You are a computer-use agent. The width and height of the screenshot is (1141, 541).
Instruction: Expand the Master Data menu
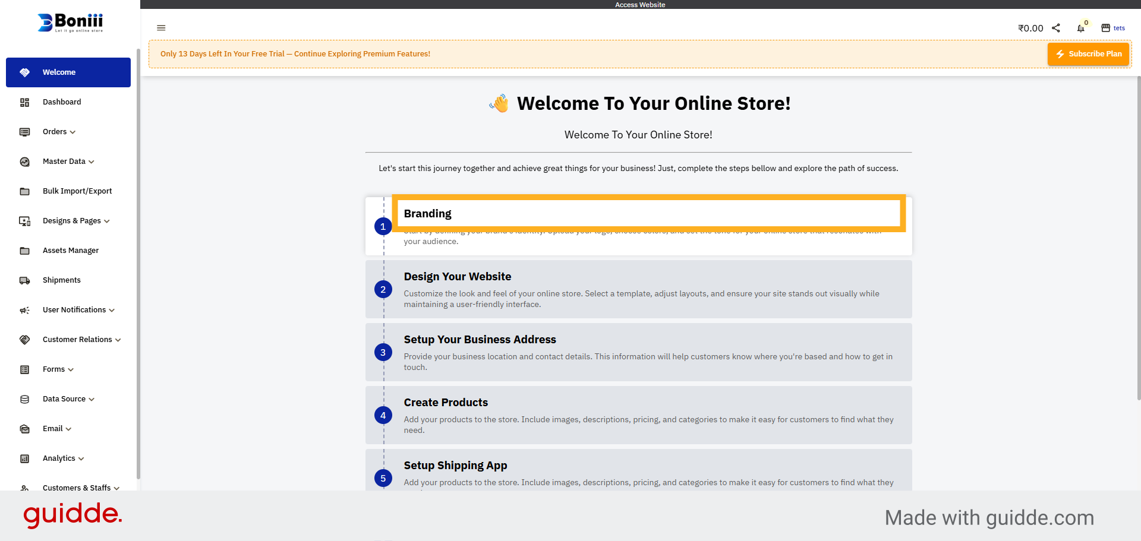tap(91, 162)
